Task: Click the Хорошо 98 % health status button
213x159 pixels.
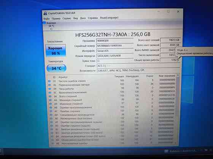Action: pyautogui.click(x=56, y=50)
